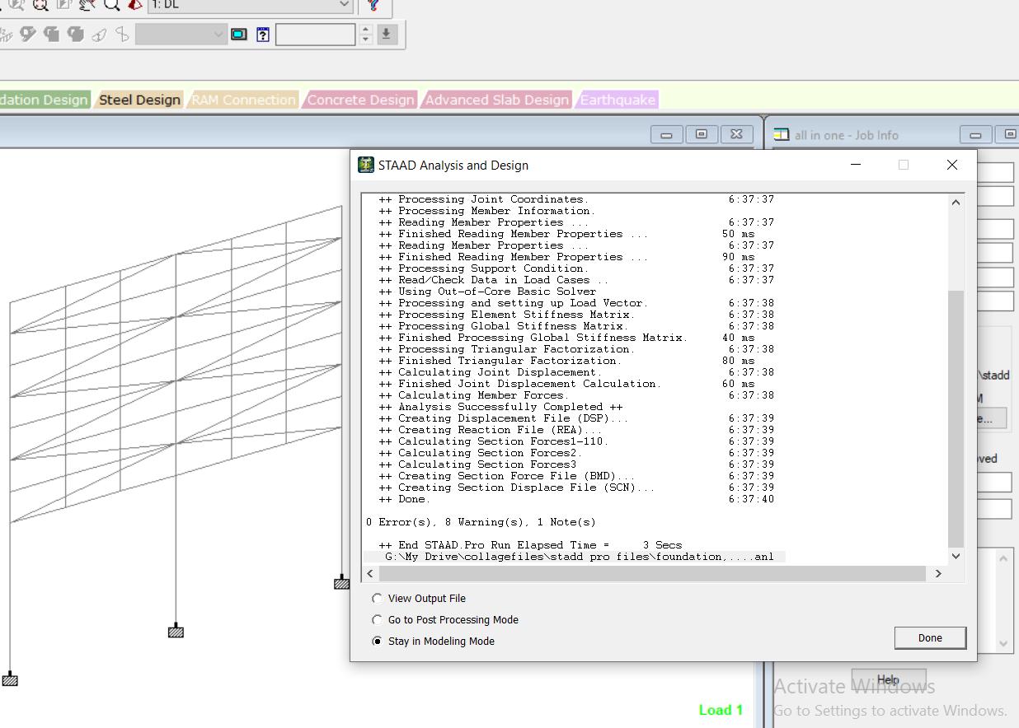Click the rightmost fixed support in the model
Viewport: 1019px width, 728px height.
[341, 583]
